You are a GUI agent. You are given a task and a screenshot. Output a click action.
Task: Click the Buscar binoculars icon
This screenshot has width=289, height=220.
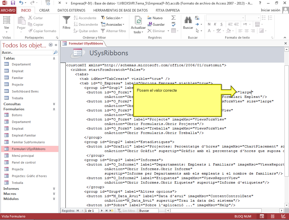point(188,20)
